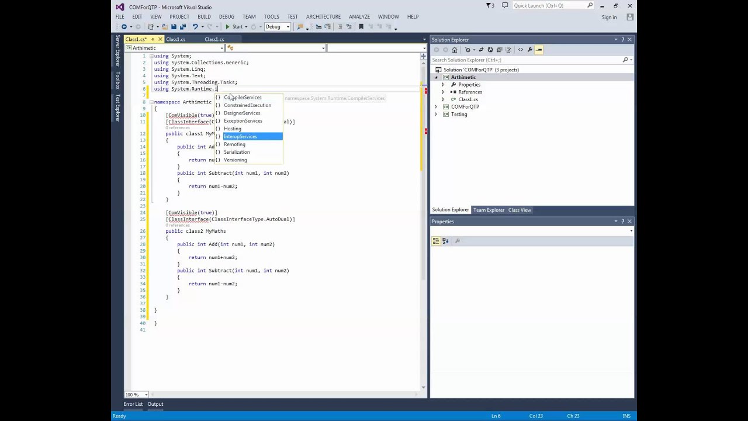Click the Find in Files toolbar icon

300,26
